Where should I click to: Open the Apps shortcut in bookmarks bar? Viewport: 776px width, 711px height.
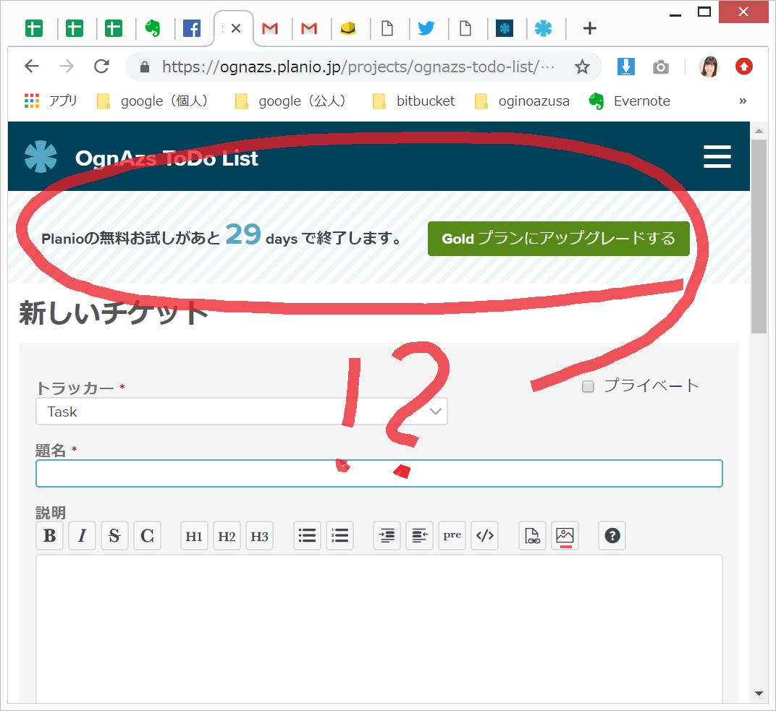pos(51,101)
